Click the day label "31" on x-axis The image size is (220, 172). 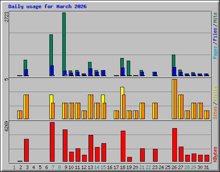pos(206,167)
